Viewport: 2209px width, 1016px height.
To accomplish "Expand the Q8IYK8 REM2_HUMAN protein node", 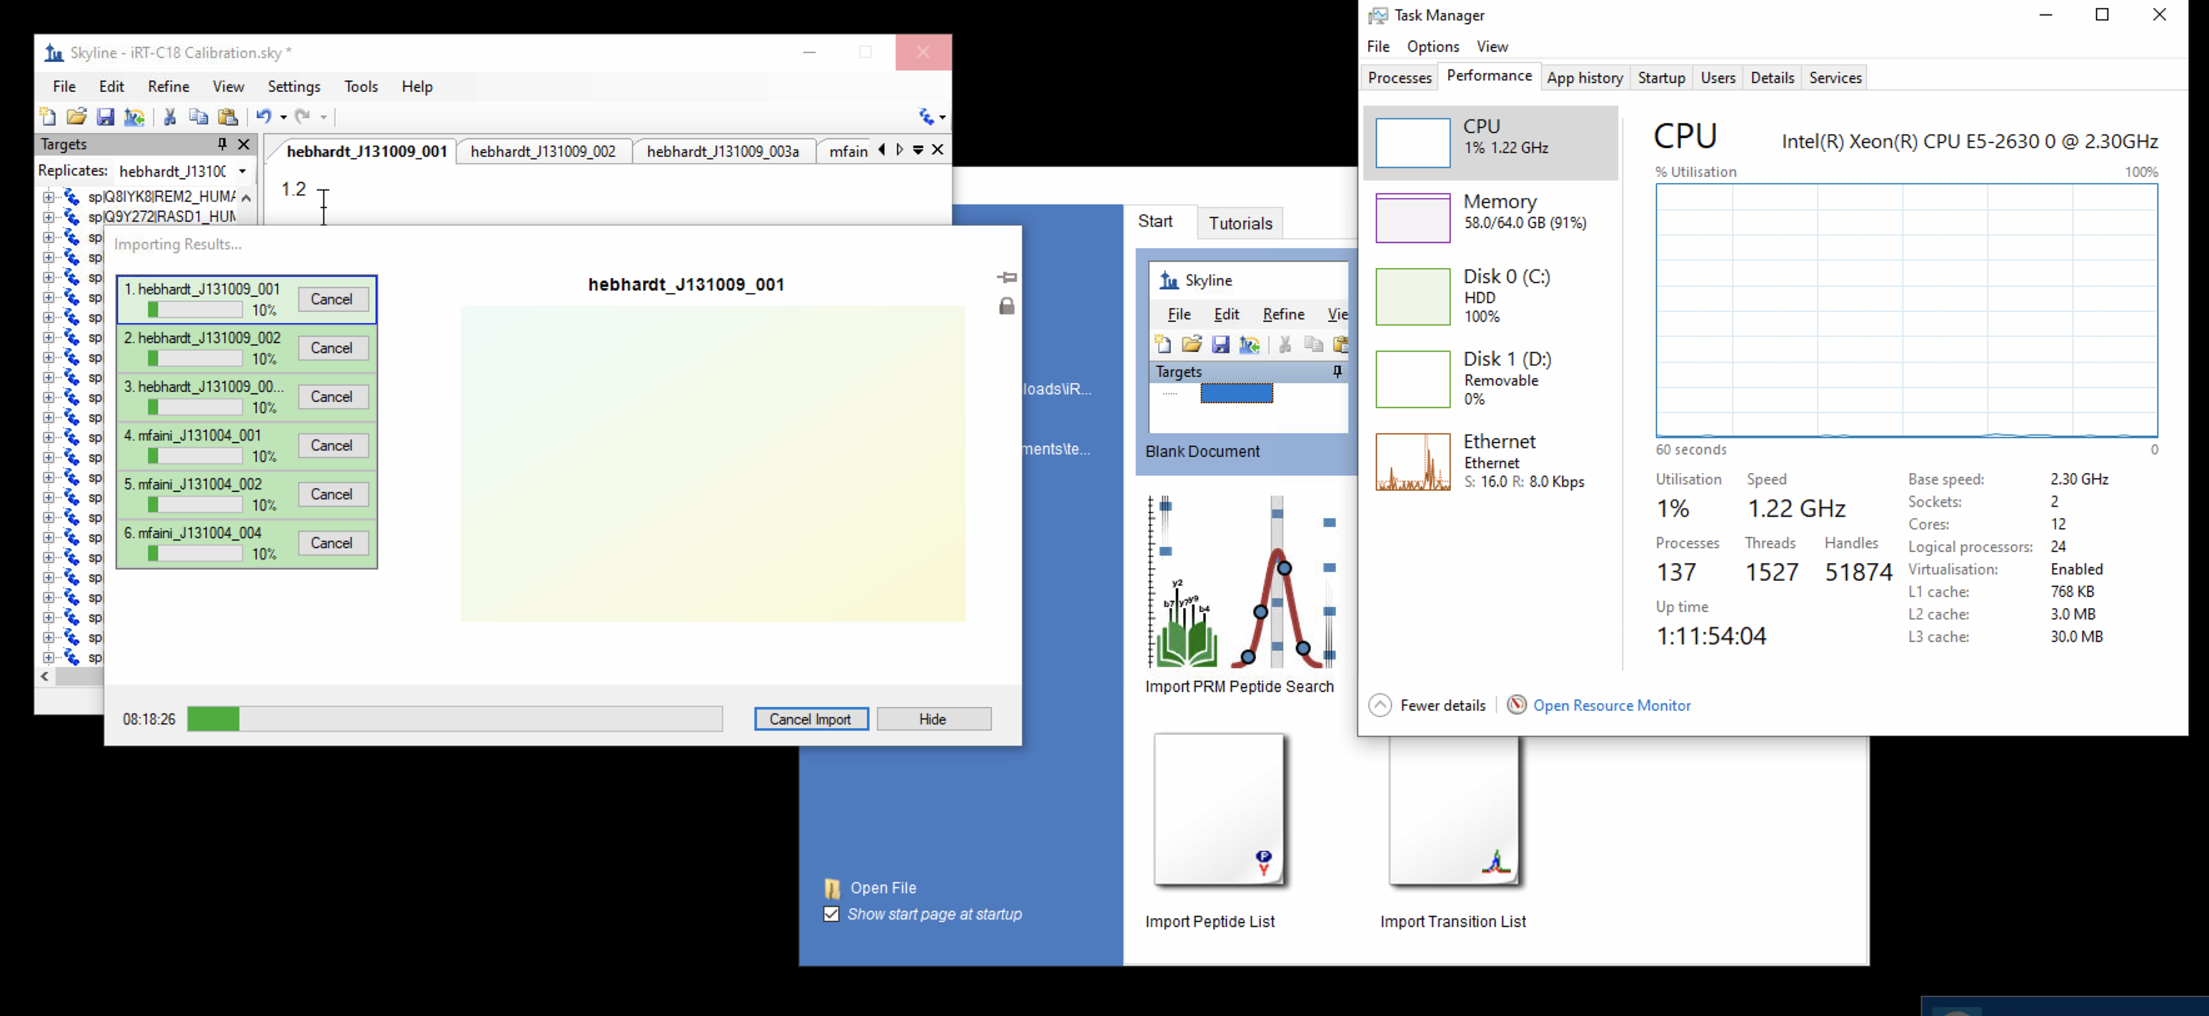I will click(49, 196).
